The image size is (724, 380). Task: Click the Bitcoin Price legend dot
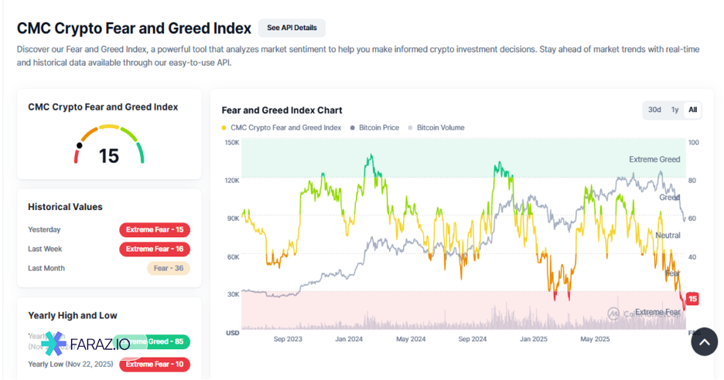[353, 127]
